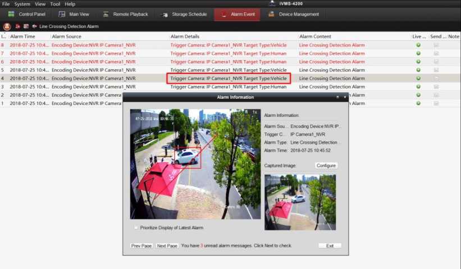Open the System menu
The width and height of the screenshot is (461, 269).
click(22, 4)
